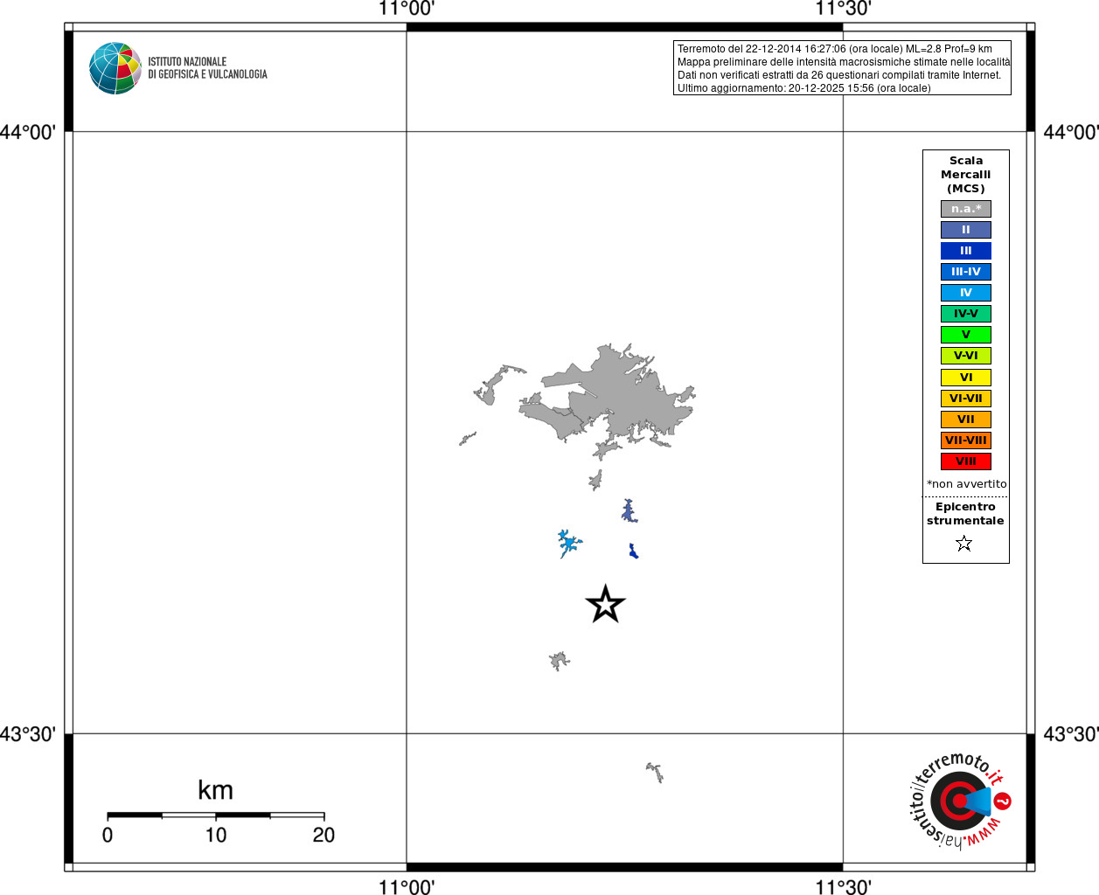Click the epicenter star on the map
The width and height of the screenshot is (1099, 895).
click(x=605, y=604)
